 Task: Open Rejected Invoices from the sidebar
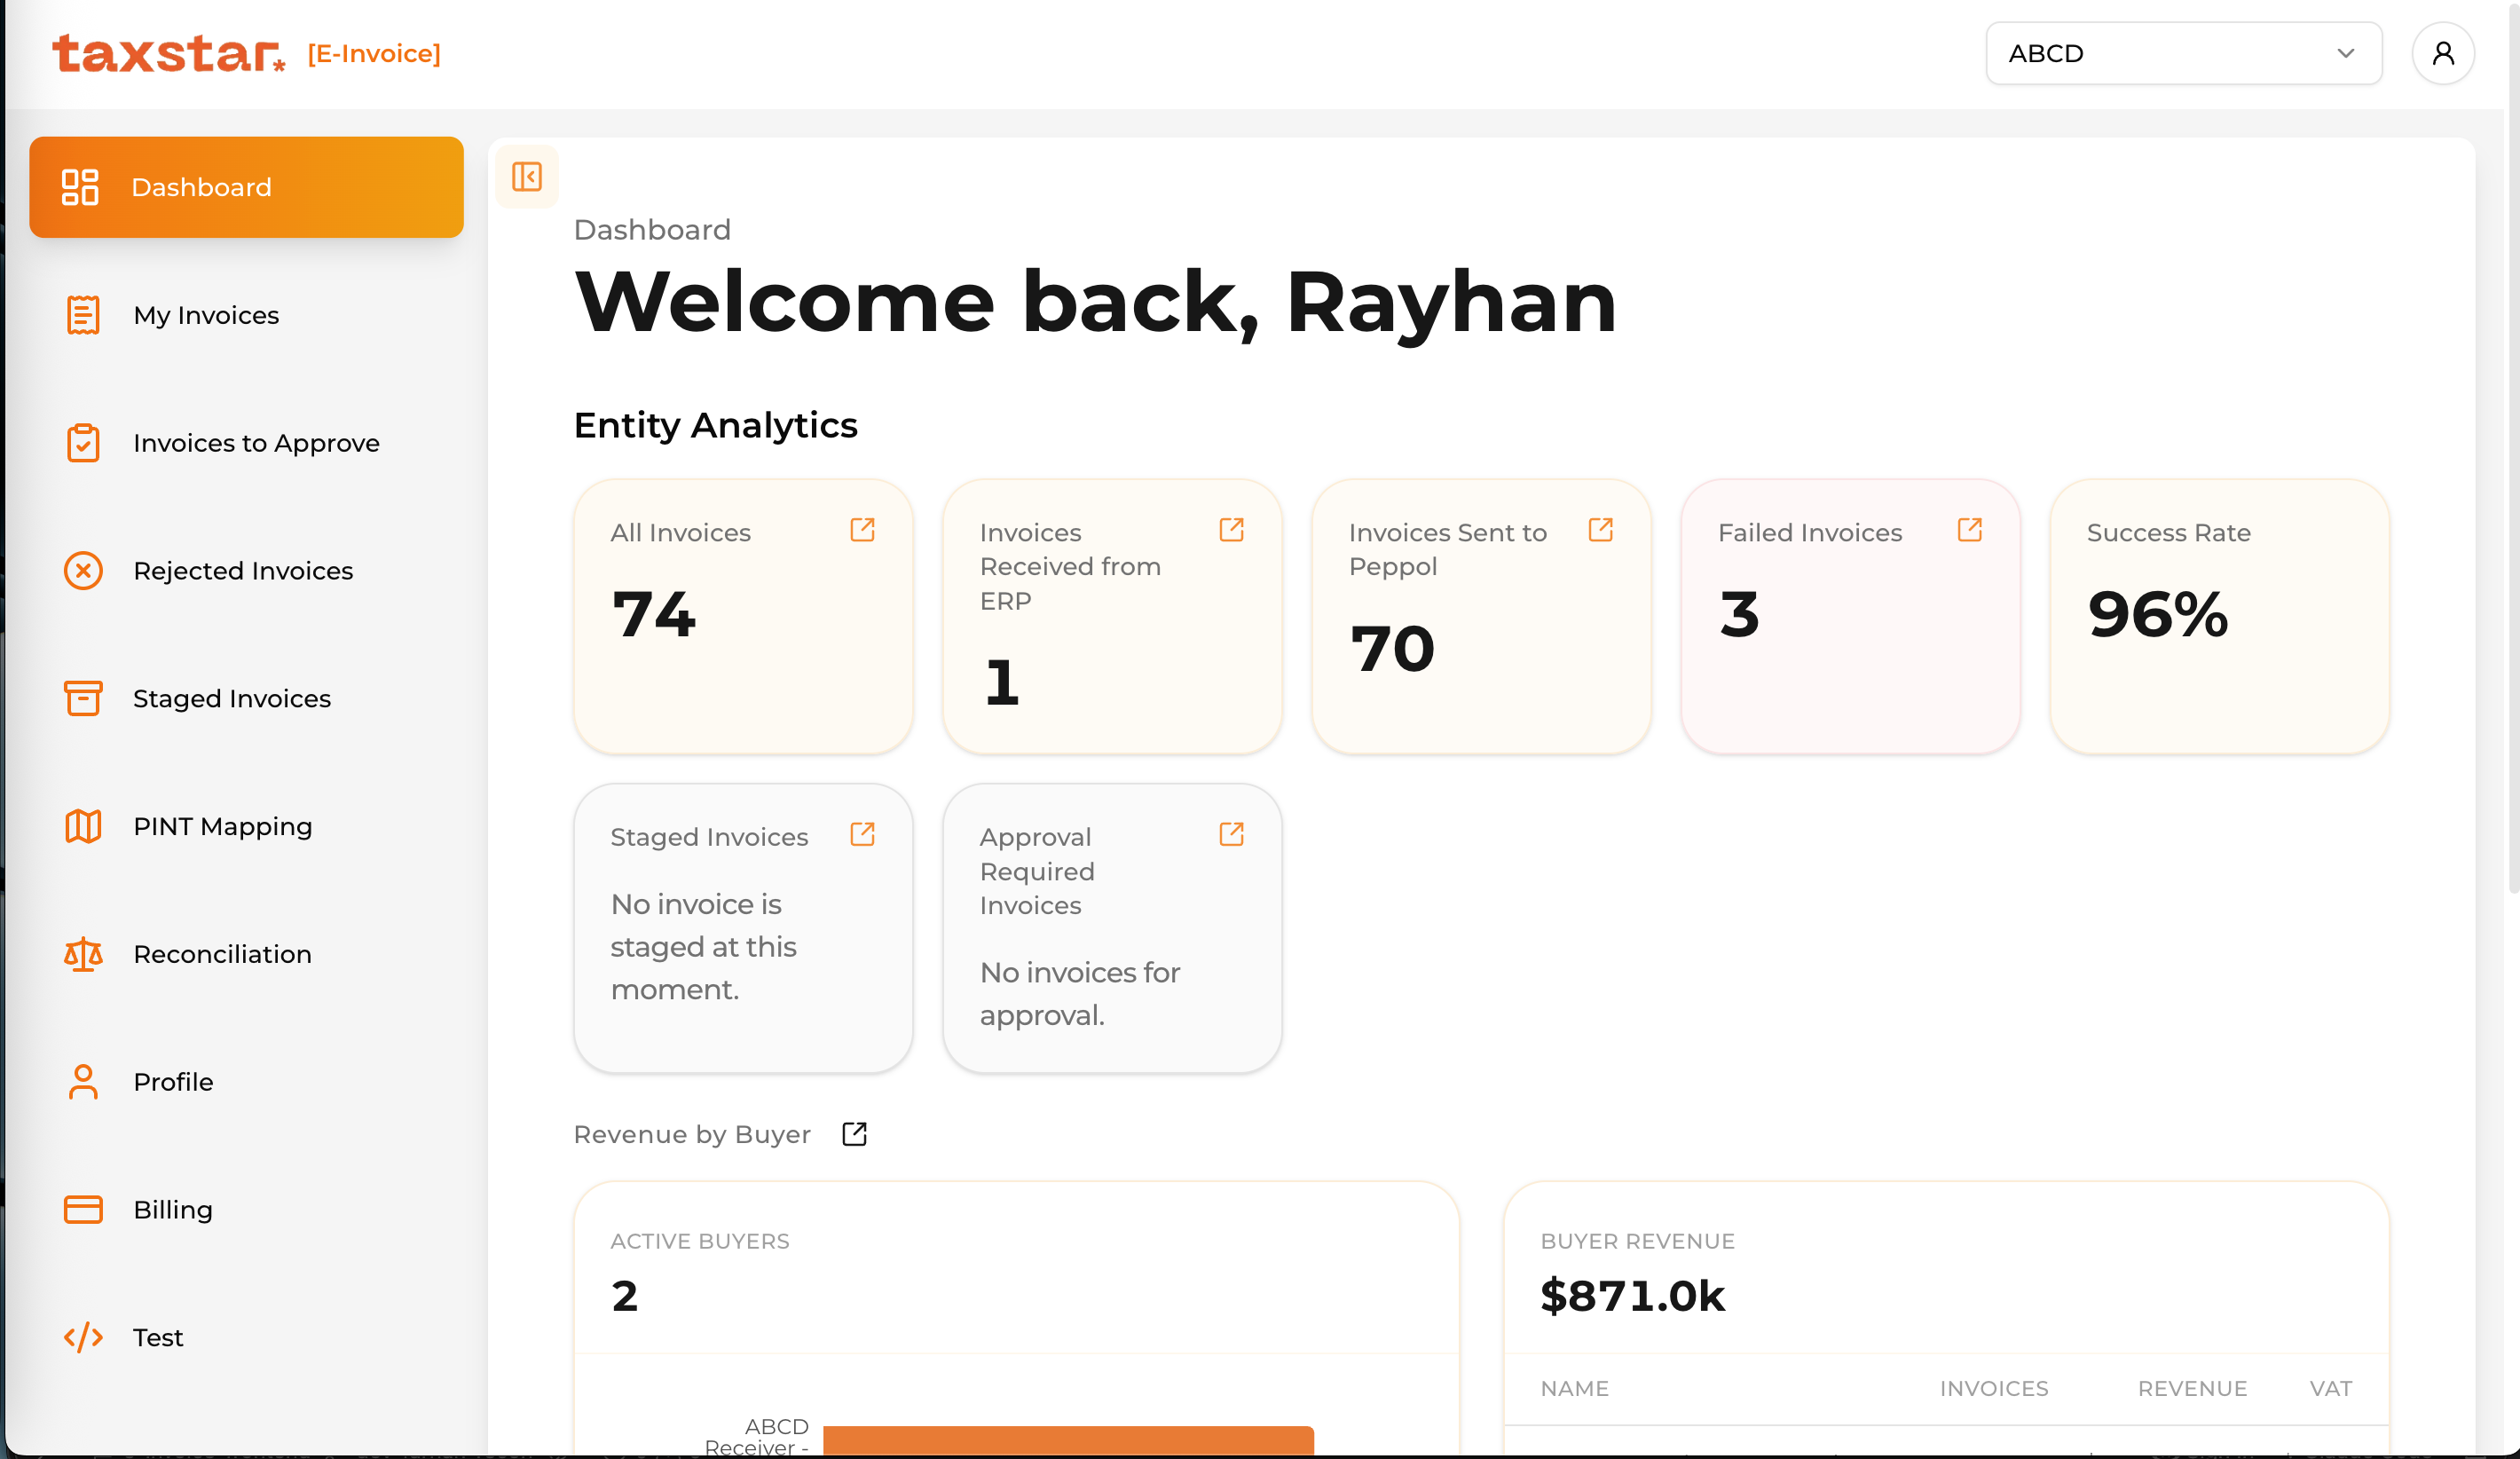click(246, 571)
